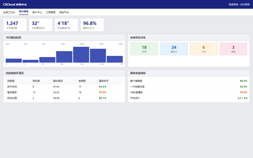Click the 20点 axis label

(101, 44)
